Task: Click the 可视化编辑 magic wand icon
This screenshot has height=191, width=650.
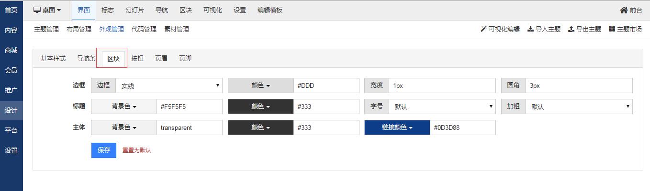Action: click(483, 29)
